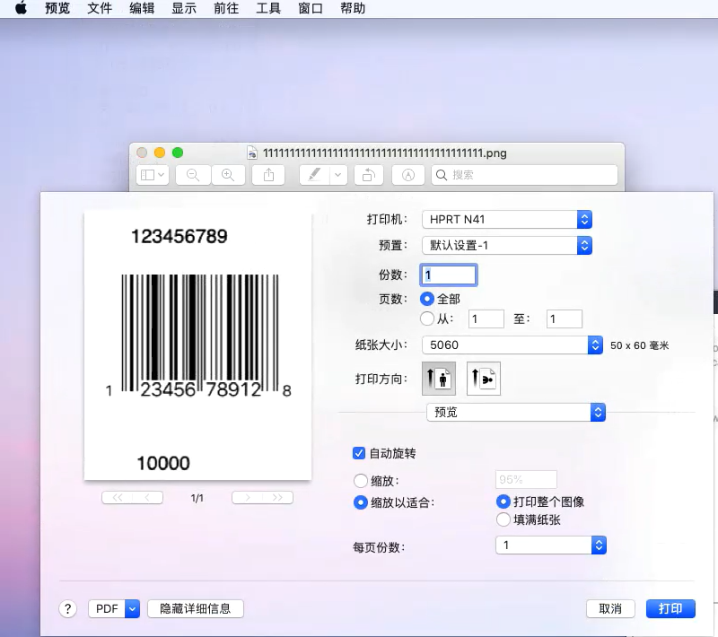718x637 pixels.
Task: Open the 帮助 menu
Action: [353, 8]
